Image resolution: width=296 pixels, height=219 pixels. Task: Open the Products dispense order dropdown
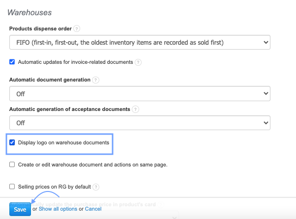[x=140, y=43]
